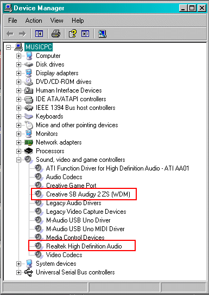
Task: Collapse the MUSICPC root node
Action: (x=8, y=47)
